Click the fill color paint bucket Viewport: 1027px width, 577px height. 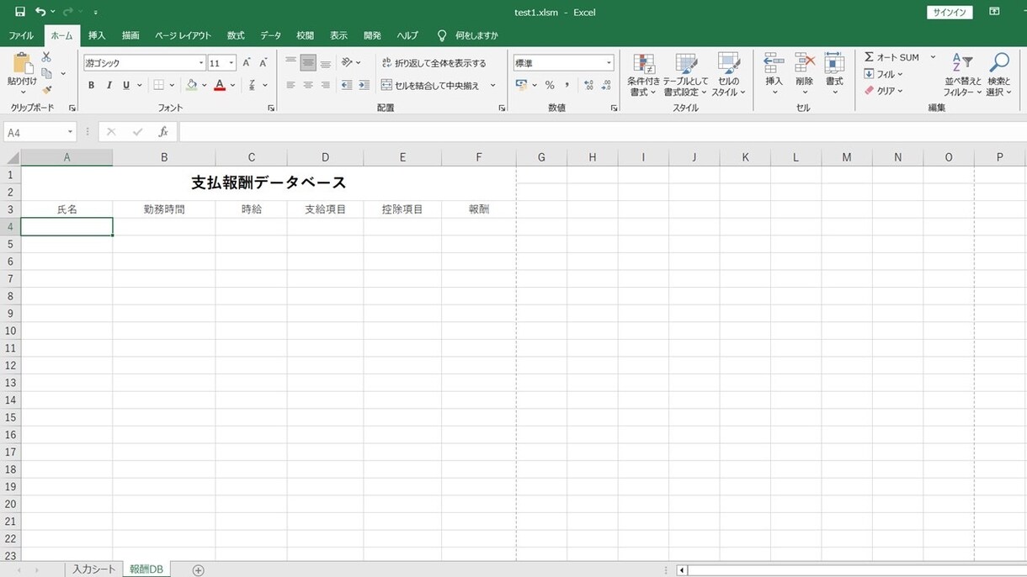point(192,85)
